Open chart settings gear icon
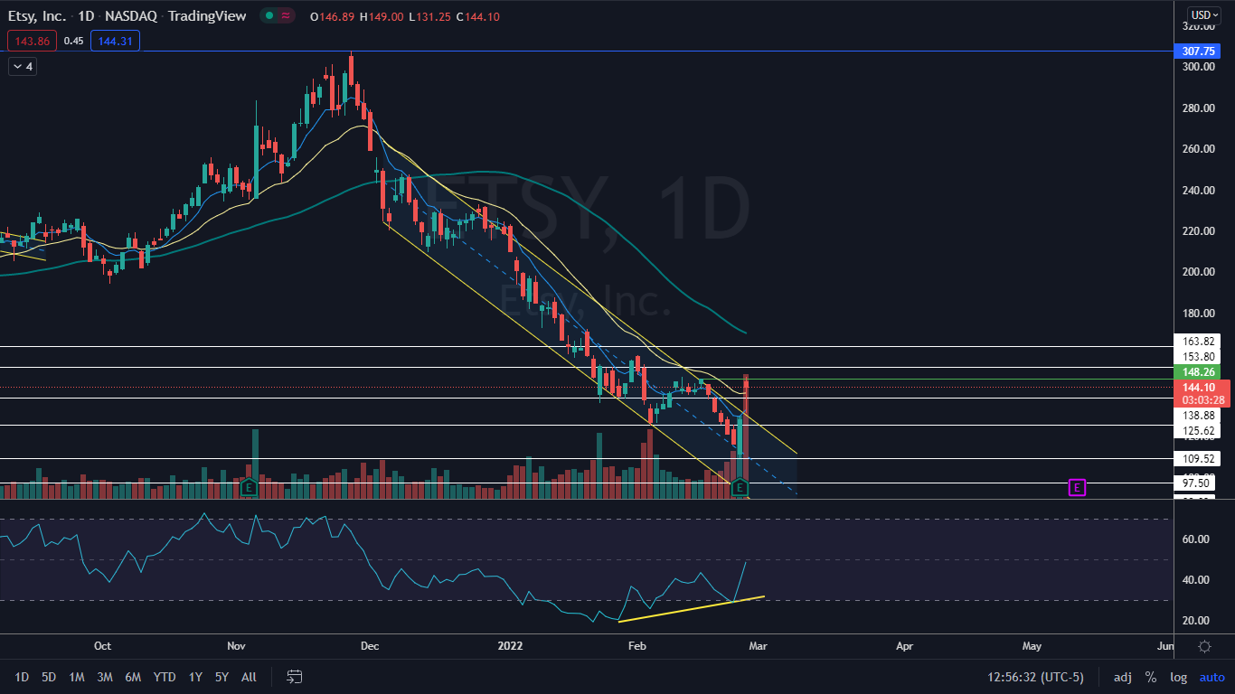The image size is (1235, 694). point(1204,646)
